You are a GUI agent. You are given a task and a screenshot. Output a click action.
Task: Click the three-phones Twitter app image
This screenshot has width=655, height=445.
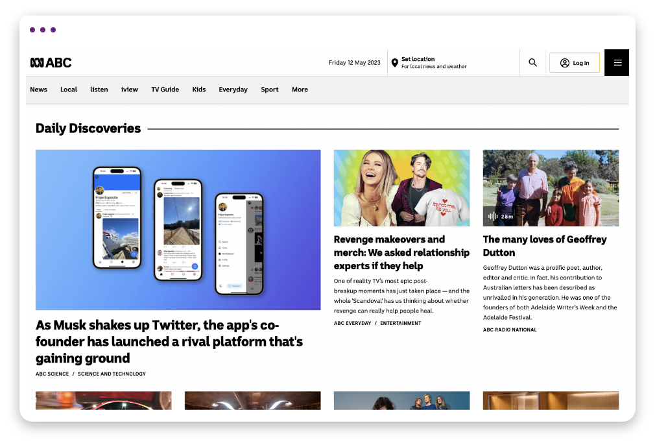pyautogui.click(x=178, y=230)
